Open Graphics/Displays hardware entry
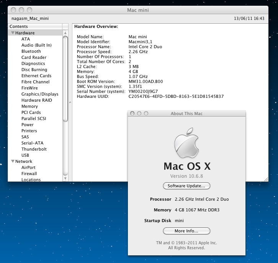 click(x=40, y=94)
